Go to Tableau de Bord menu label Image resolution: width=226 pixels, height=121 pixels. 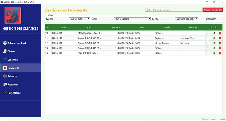click(17, 43)
